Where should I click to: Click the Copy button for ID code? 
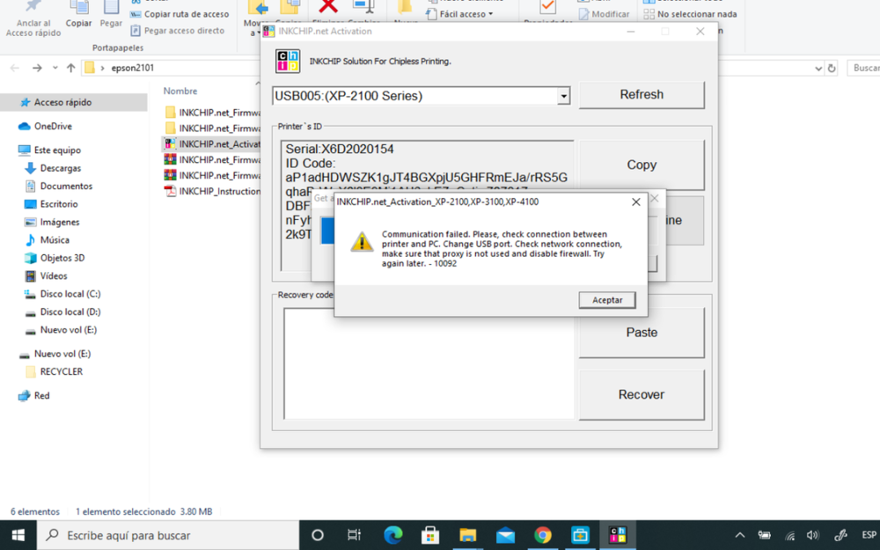(642, 165)
